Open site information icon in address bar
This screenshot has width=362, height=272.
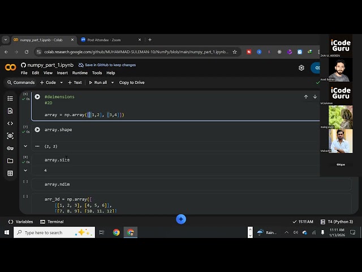[39, 52]
